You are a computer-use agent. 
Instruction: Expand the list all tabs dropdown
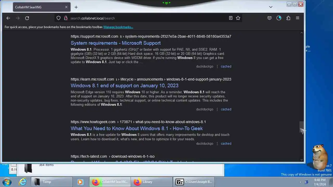pos(271,7)
